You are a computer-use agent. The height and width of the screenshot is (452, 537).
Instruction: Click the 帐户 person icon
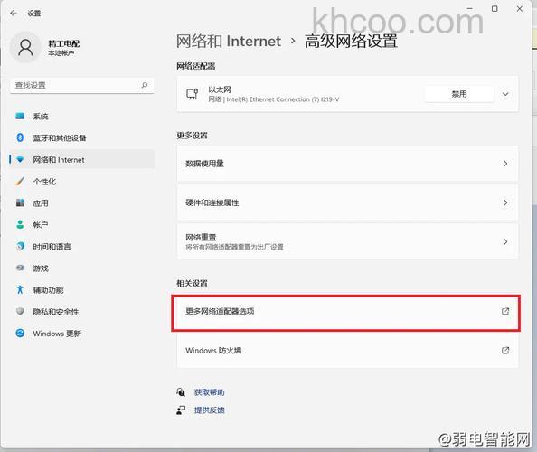20,224
